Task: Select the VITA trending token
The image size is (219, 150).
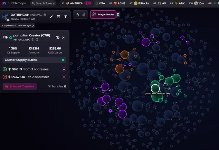Action: pos(100,3)
